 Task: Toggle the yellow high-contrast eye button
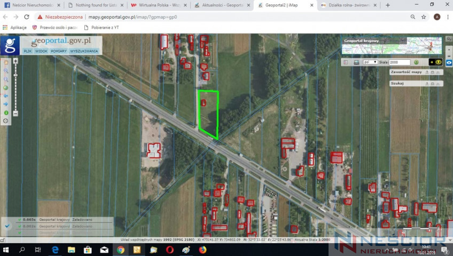point(436,62)
